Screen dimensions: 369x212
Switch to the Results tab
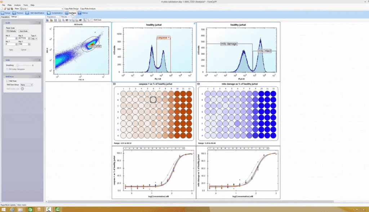tap(65, 17)
